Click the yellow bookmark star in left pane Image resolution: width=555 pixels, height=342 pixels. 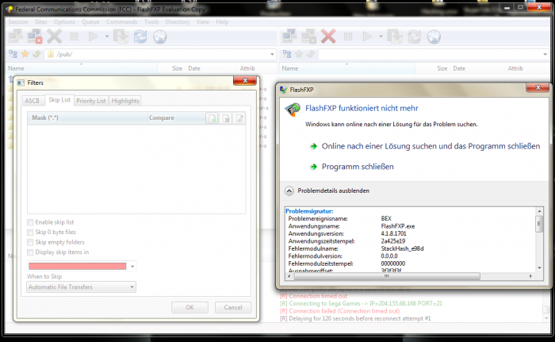pyautogui.click(x=25, y=54)
